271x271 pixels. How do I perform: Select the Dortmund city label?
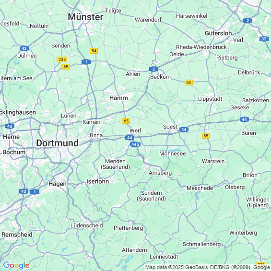pos(58,143)
